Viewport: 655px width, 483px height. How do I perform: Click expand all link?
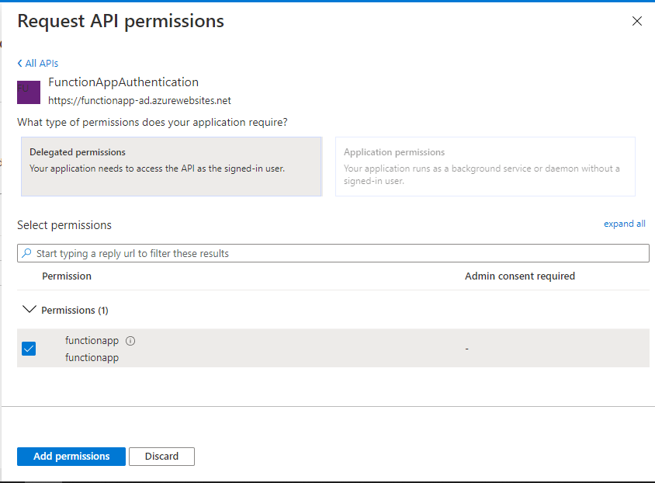625,224
